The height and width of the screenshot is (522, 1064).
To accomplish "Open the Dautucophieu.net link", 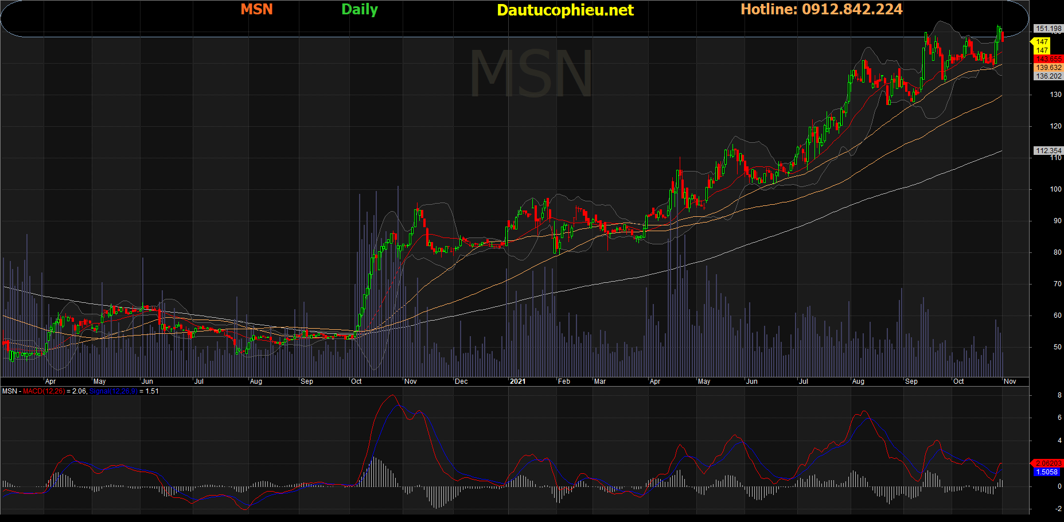I will click(565, 10).
